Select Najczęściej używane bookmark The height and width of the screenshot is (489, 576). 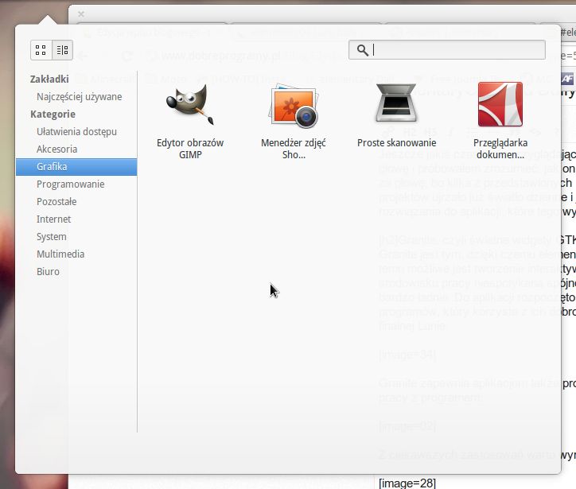point(80,96)
